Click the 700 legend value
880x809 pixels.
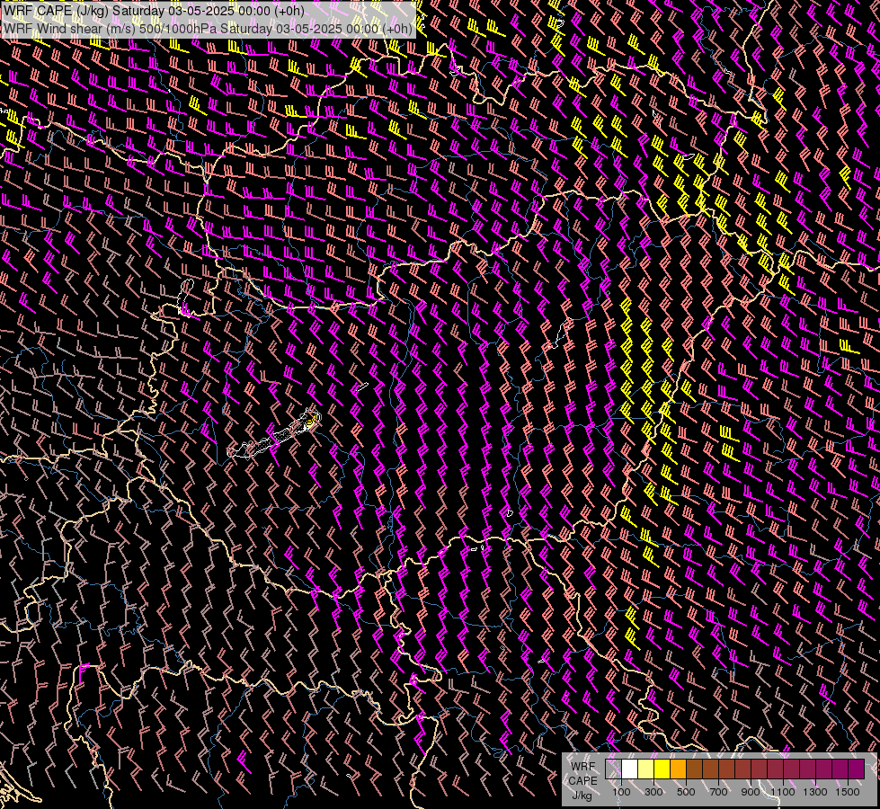click(x=718, y=792)
